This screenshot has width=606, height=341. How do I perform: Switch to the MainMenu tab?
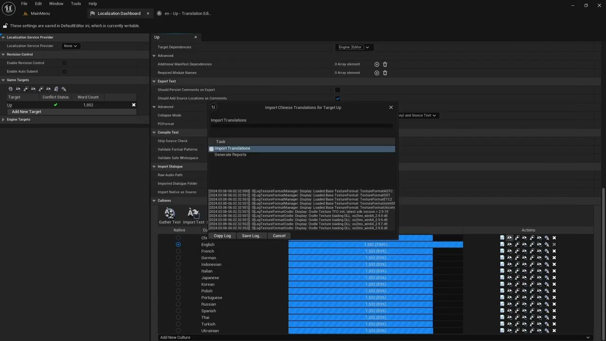pos(40,13)
